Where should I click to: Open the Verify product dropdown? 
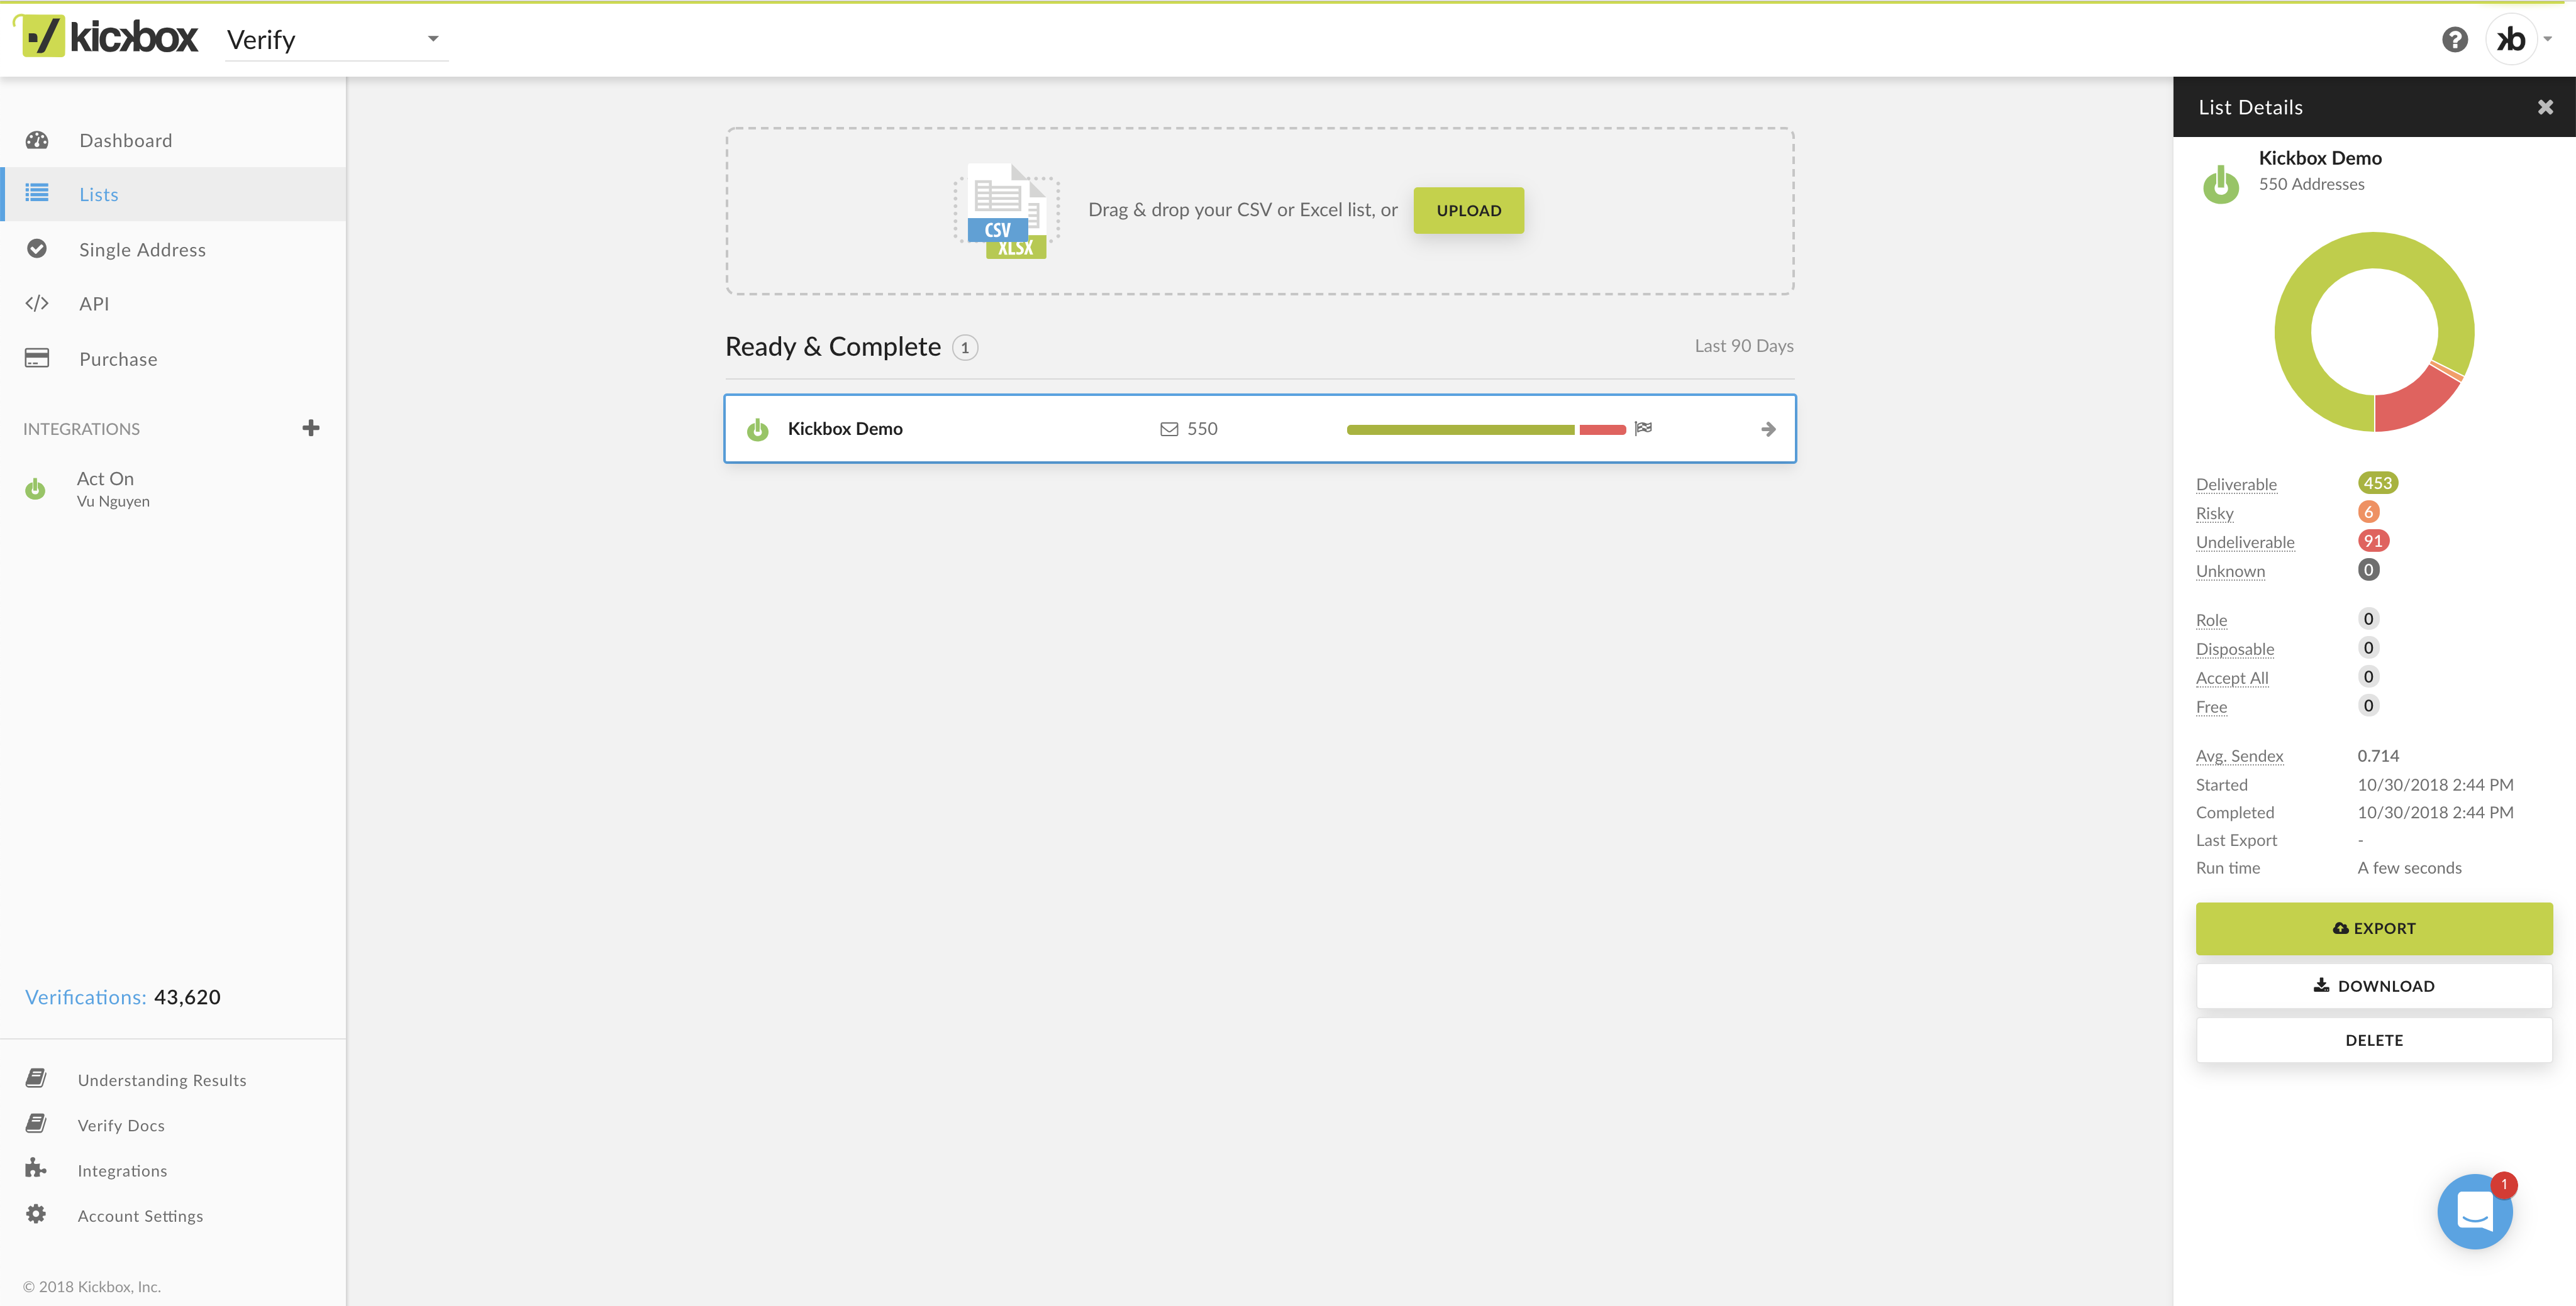click(x=336, y=40)
